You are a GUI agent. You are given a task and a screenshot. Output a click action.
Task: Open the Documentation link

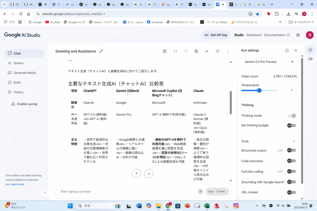(x=277, y=35)
